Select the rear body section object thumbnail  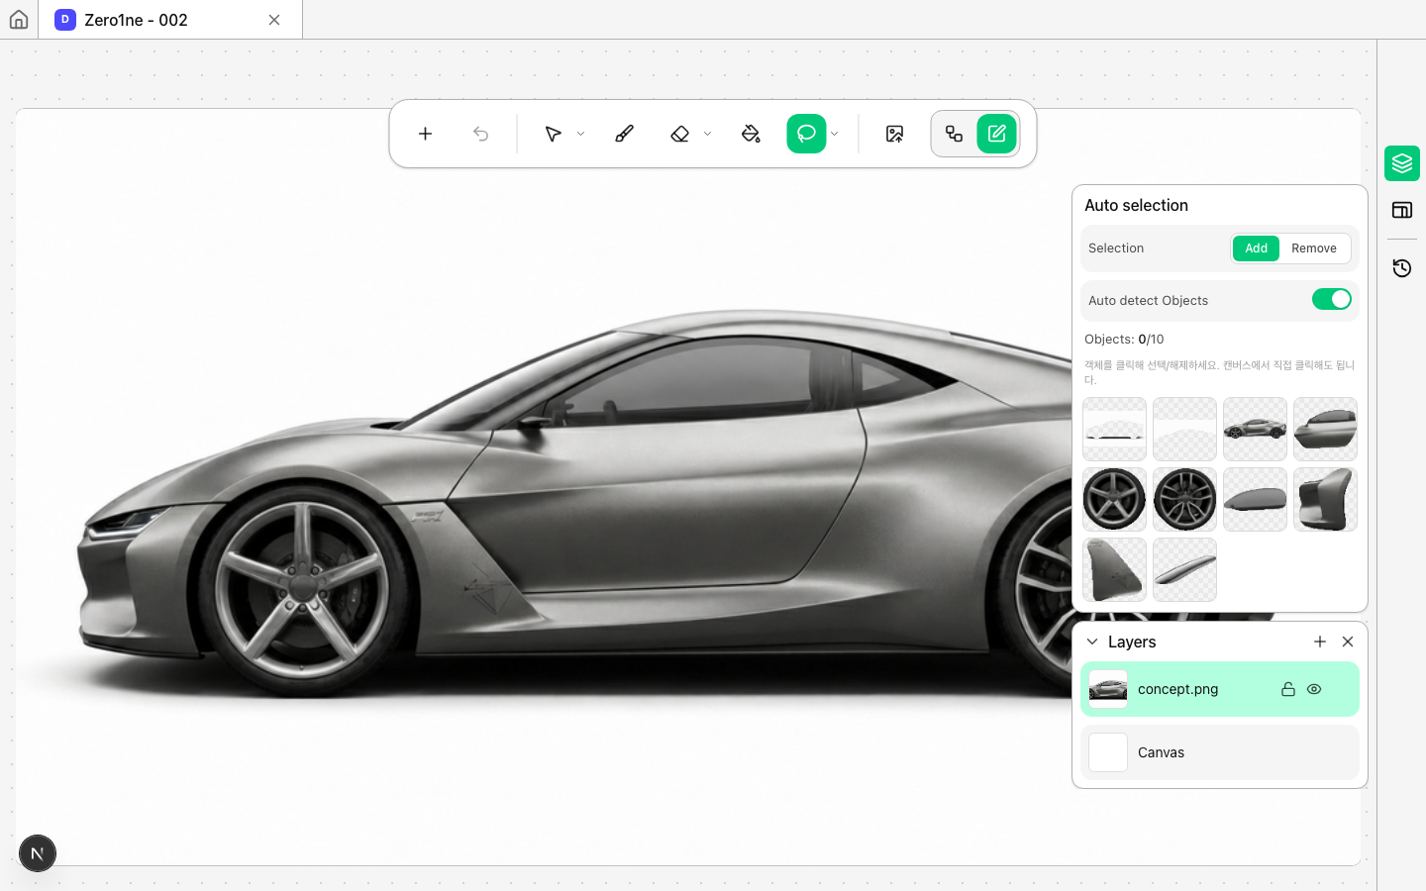pyautogui.click(x=1325, y=429)
